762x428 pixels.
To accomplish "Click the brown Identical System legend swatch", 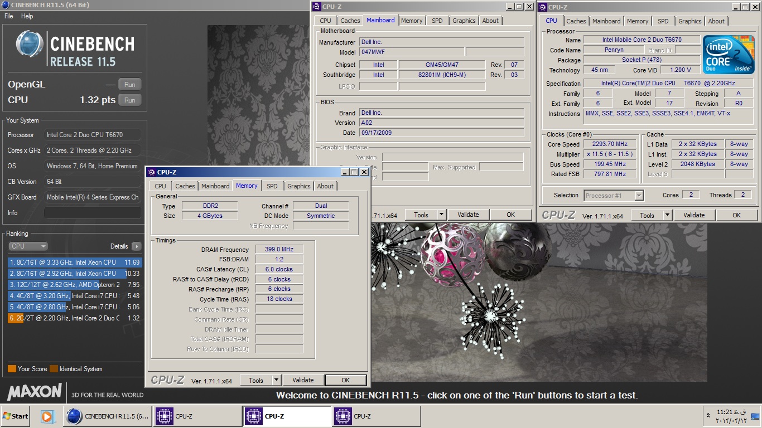I will coord(54,368).
